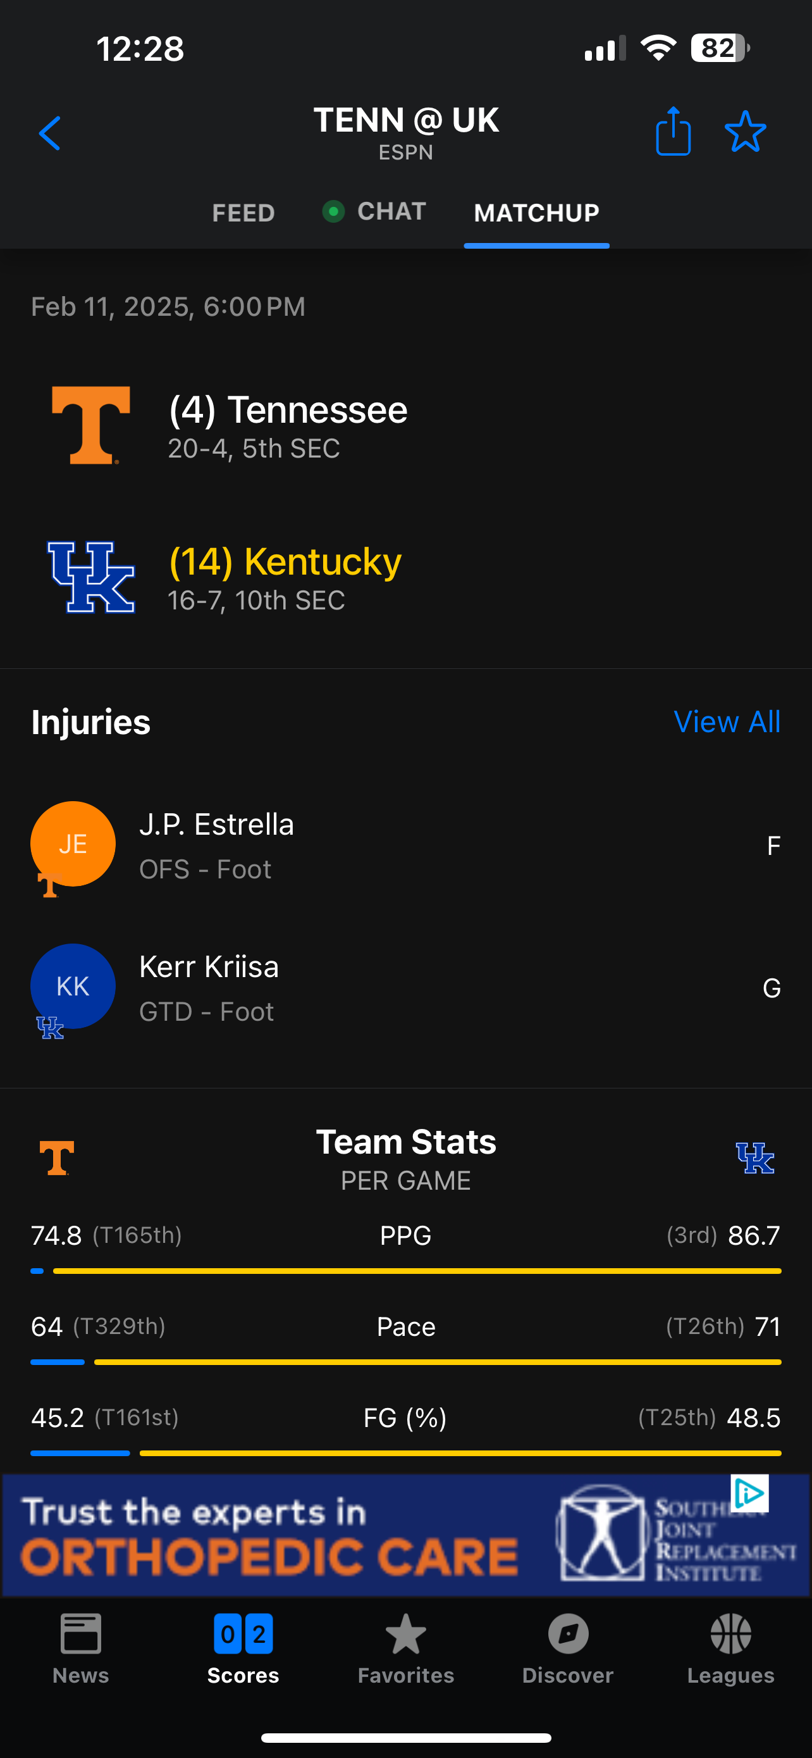Open the (14) Kentucky team page

tap(285, 563)
